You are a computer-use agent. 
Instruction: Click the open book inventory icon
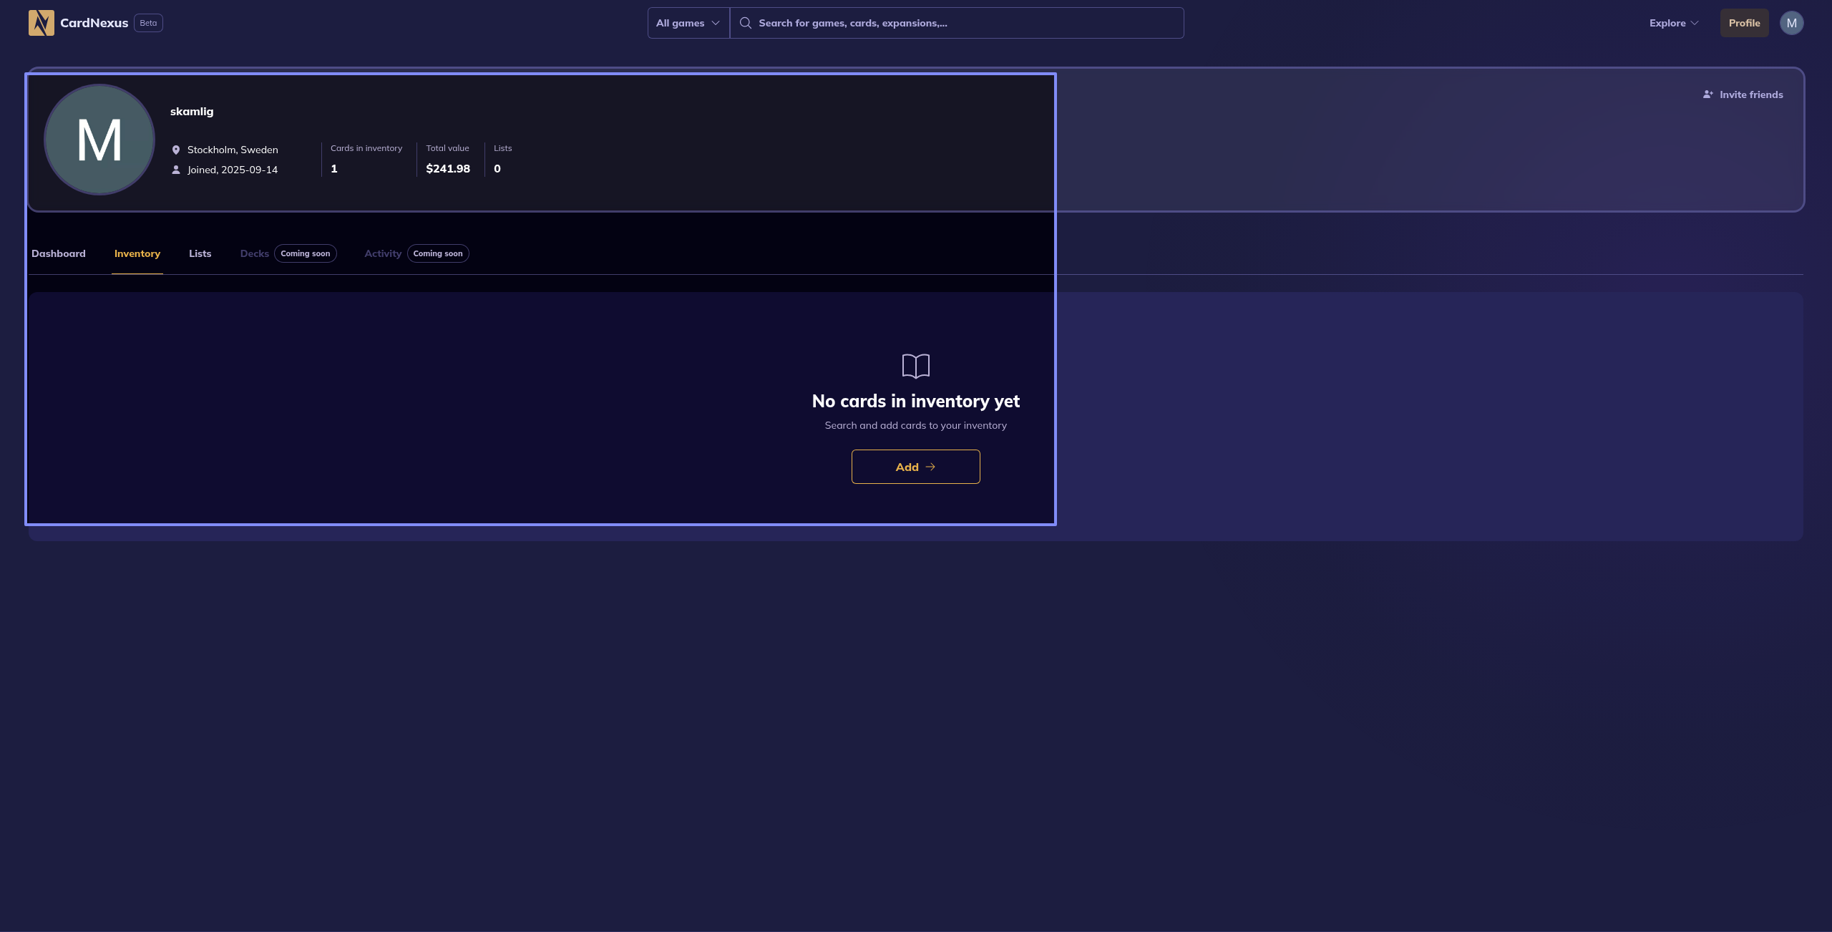(x=915, y=366)
